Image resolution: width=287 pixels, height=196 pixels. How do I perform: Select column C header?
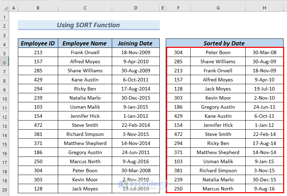[x=85, y=8]
